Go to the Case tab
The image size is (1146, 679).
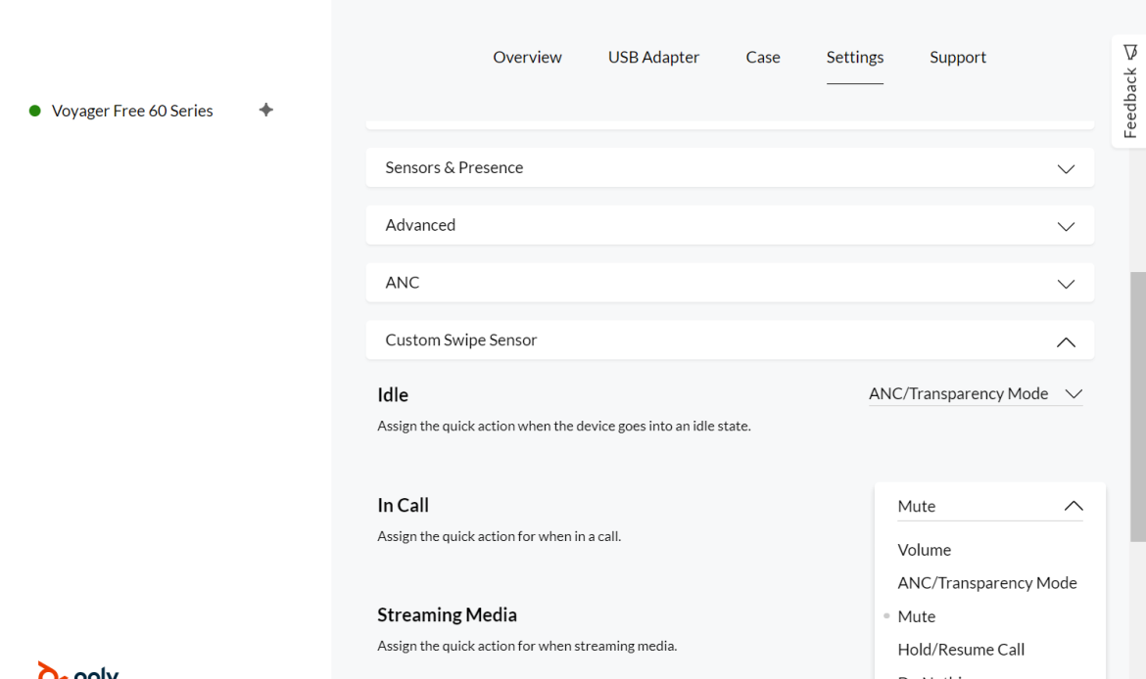click(x=763, y=57)
